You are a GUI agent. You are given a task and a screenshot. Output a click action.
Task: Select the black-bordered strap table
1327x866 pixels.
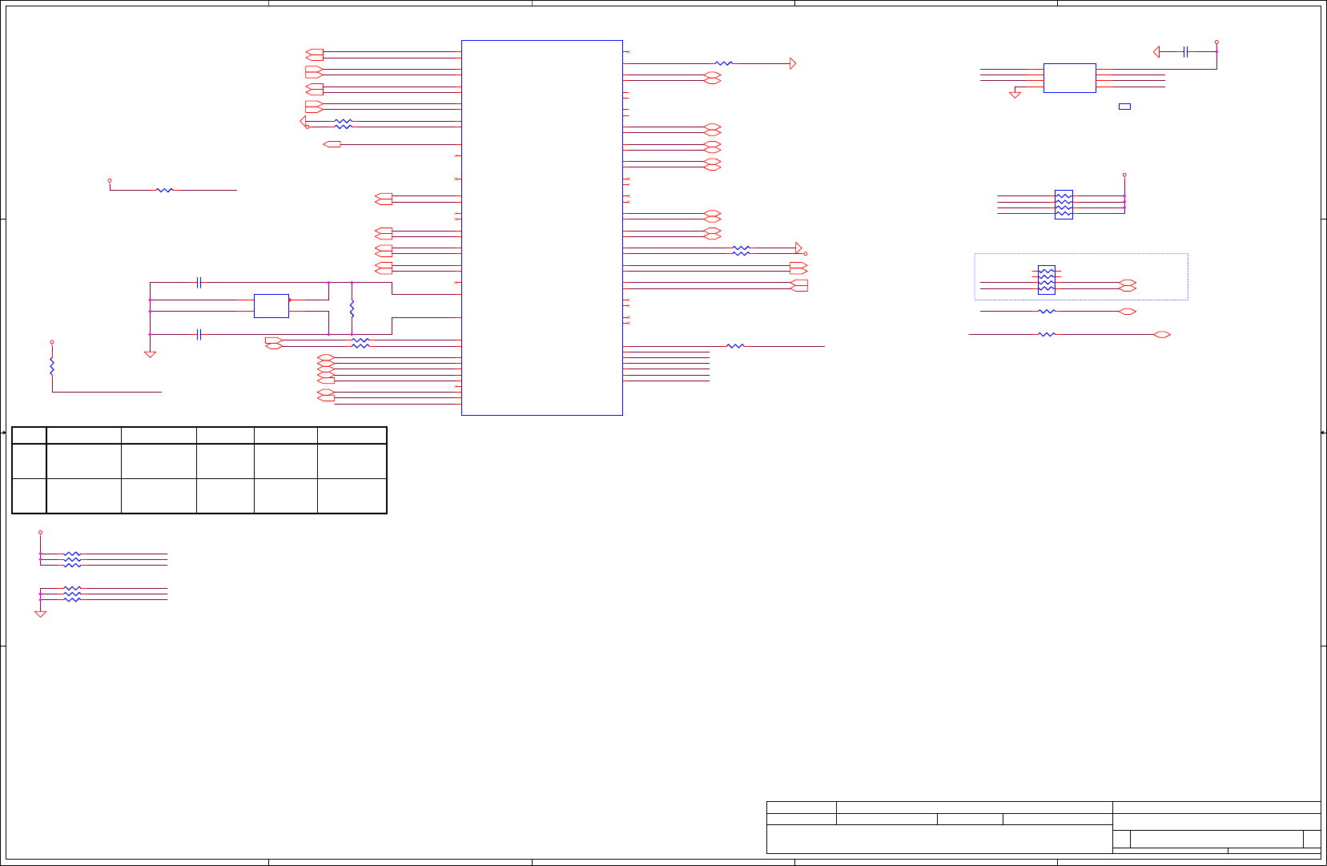click(x=199, y=470)
